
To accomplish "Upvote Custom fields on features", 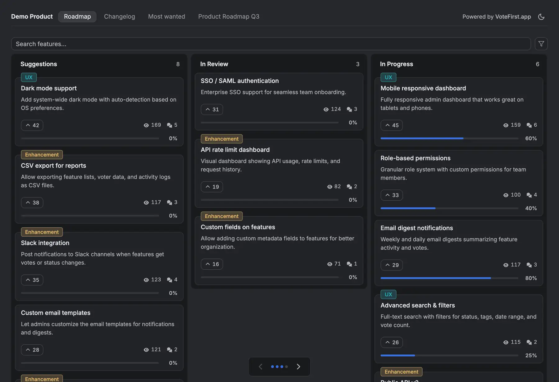I will point(212,264).
